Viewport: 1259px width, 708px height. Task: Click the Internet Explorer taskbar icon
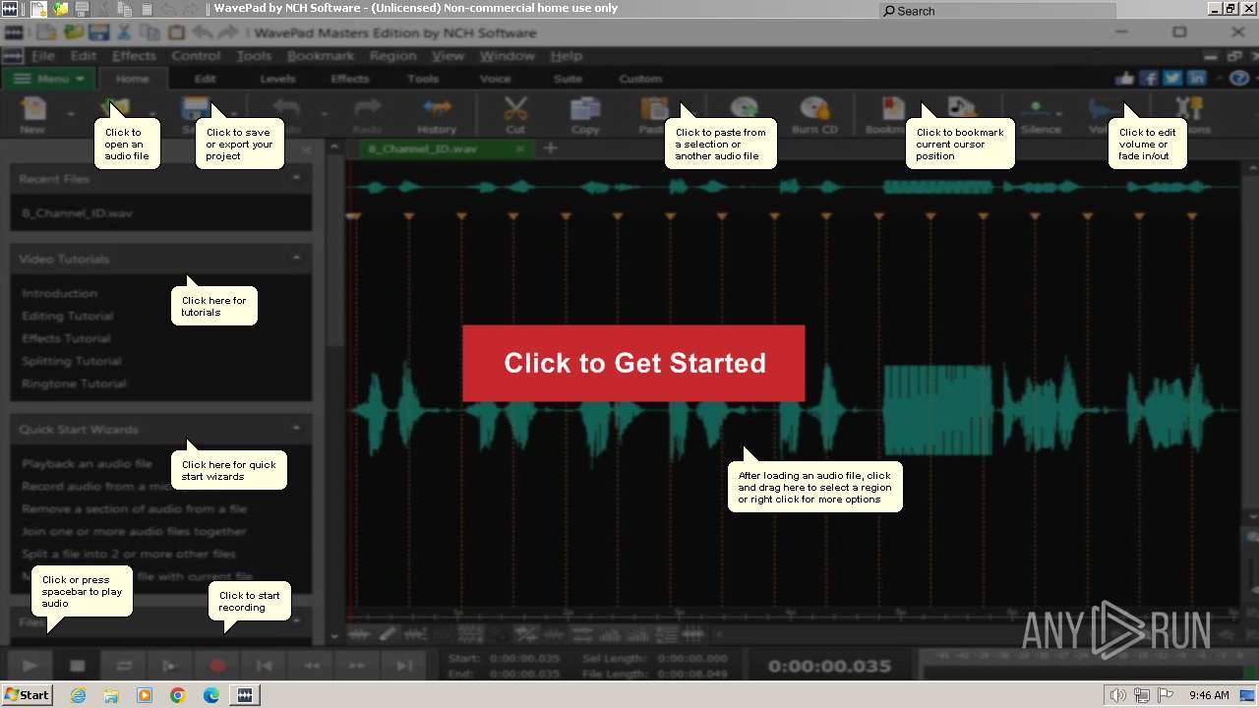click(78, 695)
